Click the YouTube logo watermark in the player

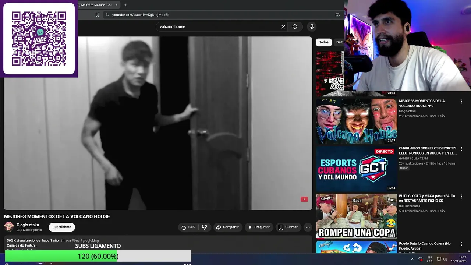304,199
